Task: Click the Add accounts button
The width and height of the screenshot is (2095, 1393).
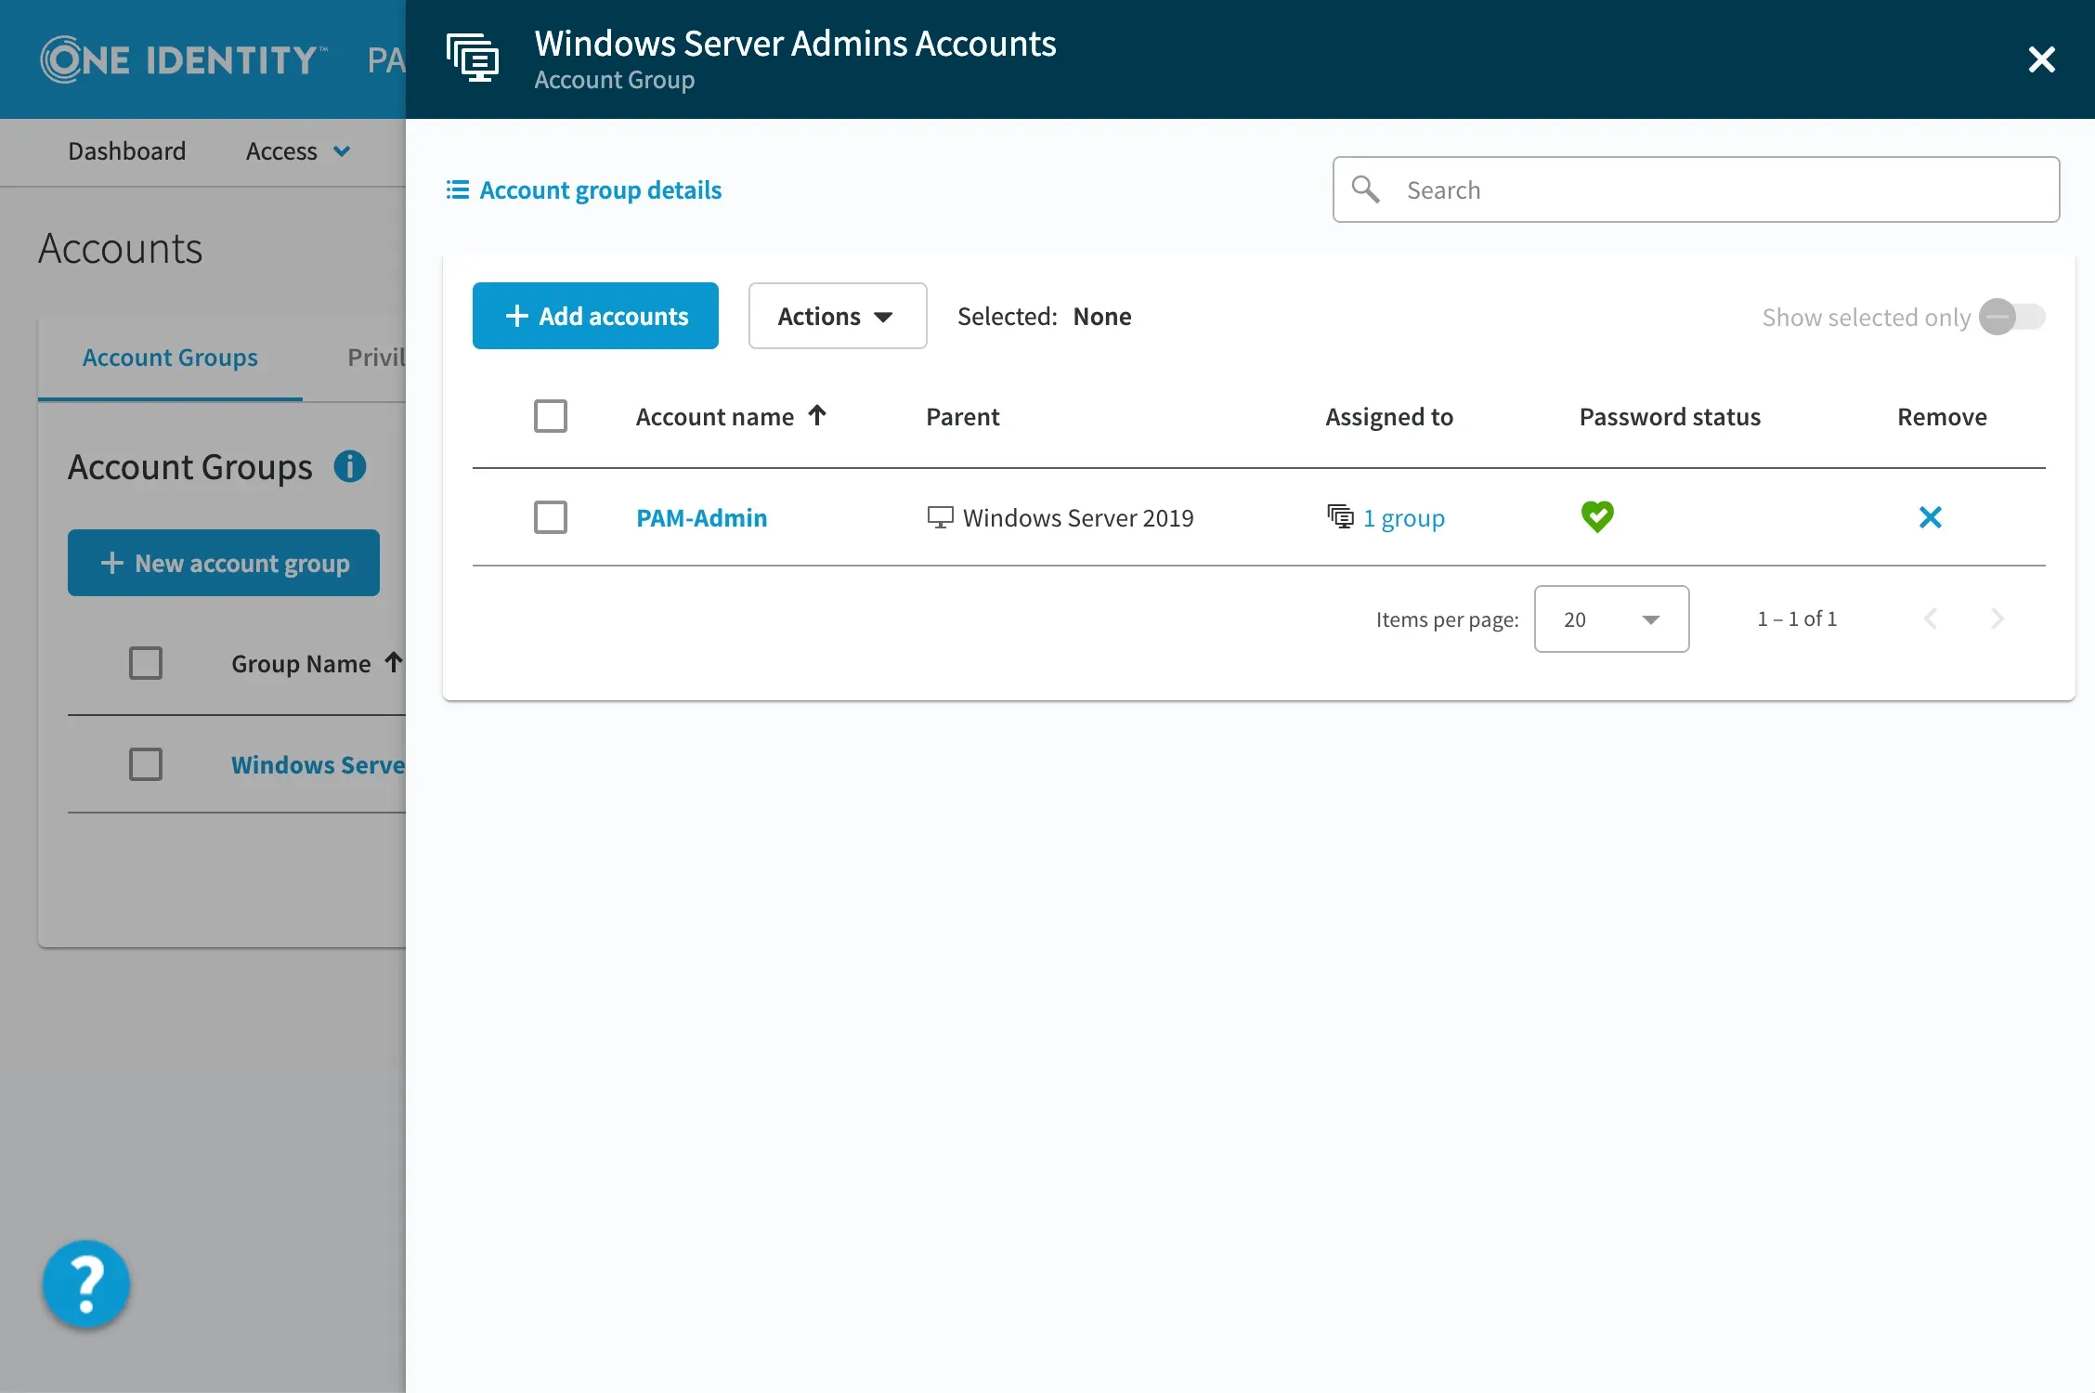Action: coord(595,316)
